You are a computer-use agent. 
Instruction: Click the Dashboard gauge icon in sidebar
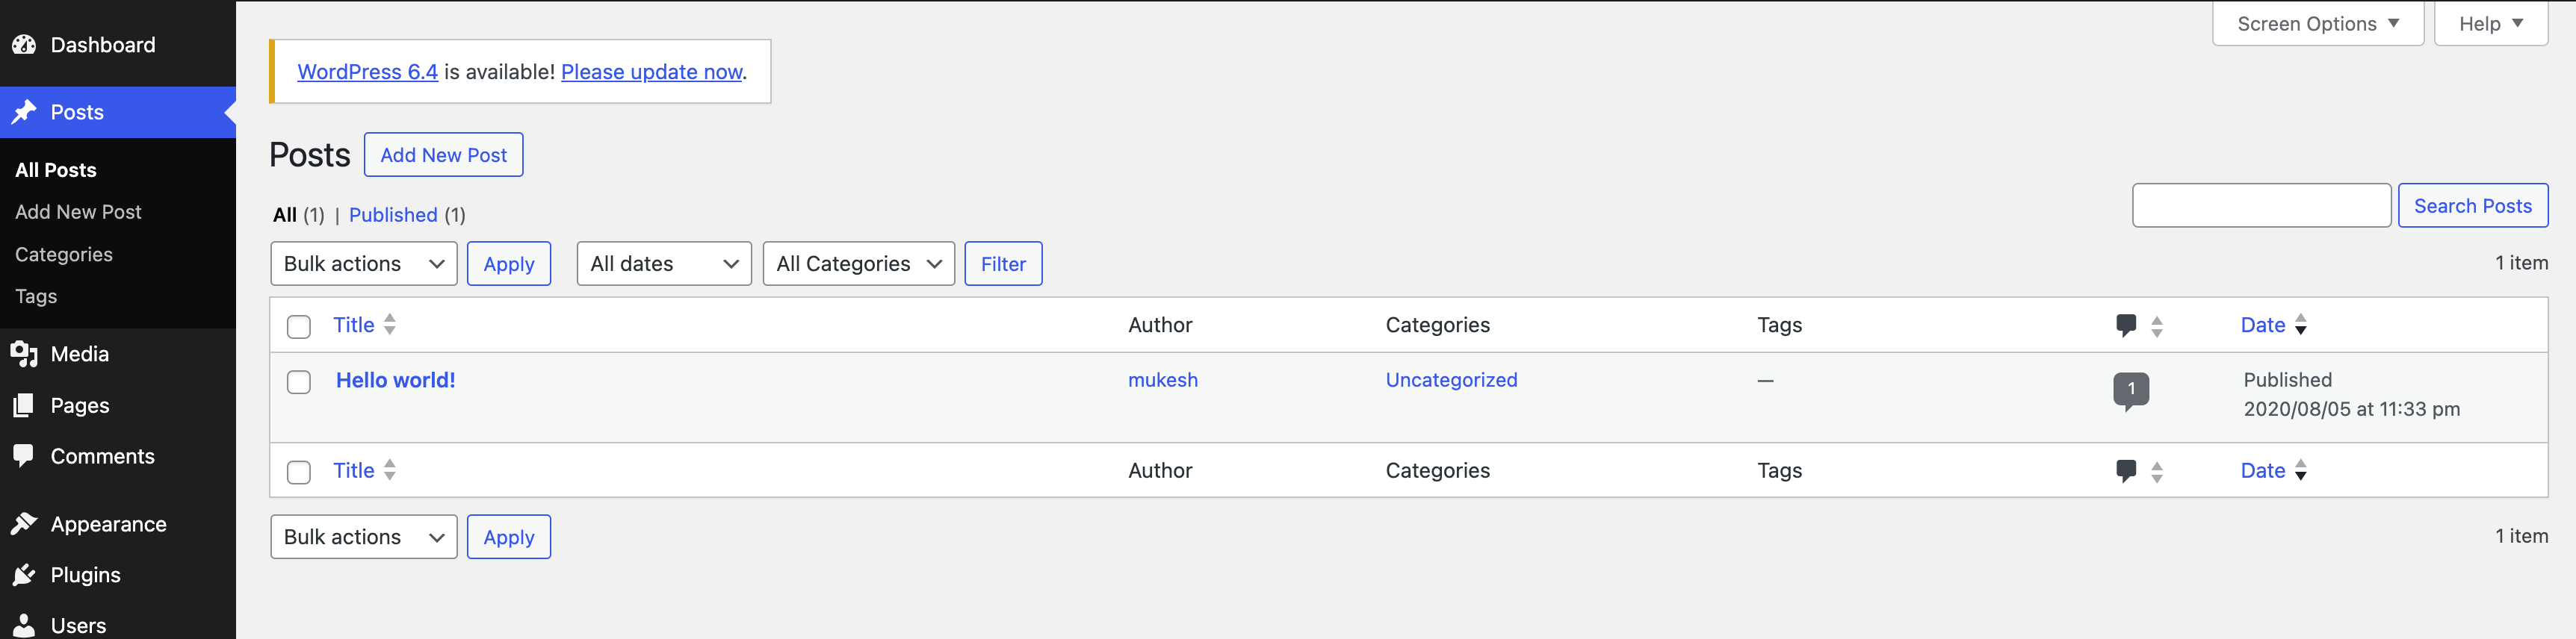[x=24, y=45]
